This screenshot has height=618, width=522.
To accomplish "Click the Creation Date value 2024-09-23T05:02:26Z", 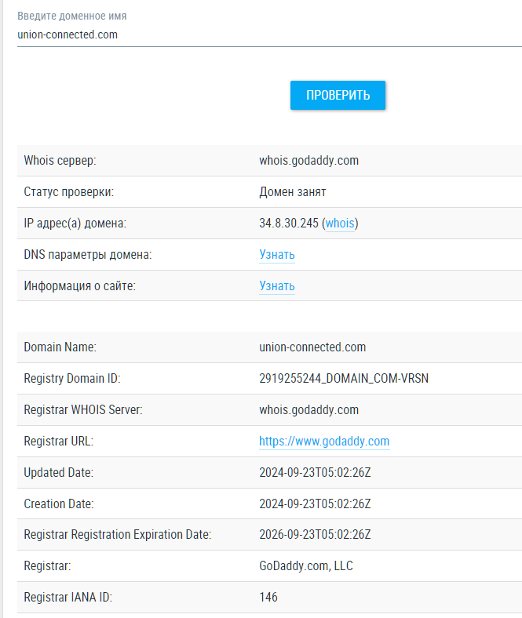I will [x=315, y=503].
